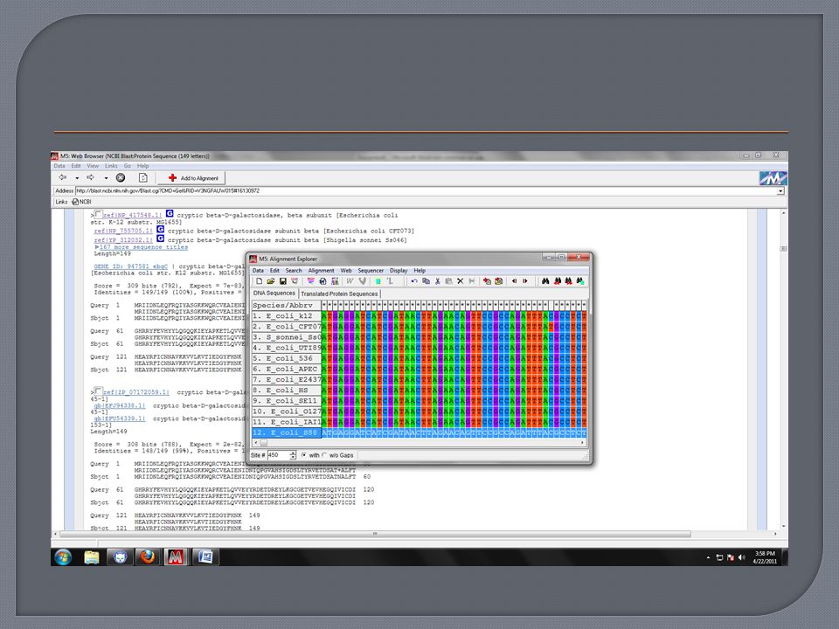Open Links menu in Web Browser
839x629 pixels.
click(111, 166)
